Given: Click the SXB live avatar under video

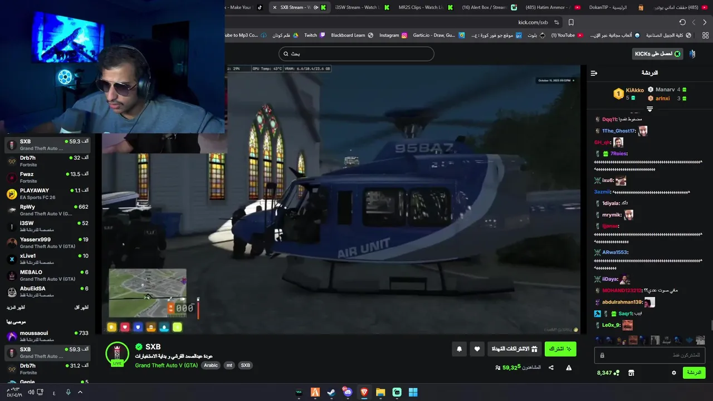Looking at the screenshot, I should (117, 354).
